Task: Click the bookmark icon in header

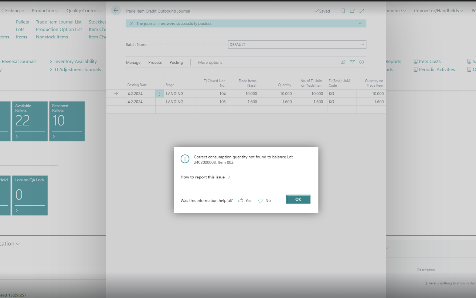Action: (343, 11)
